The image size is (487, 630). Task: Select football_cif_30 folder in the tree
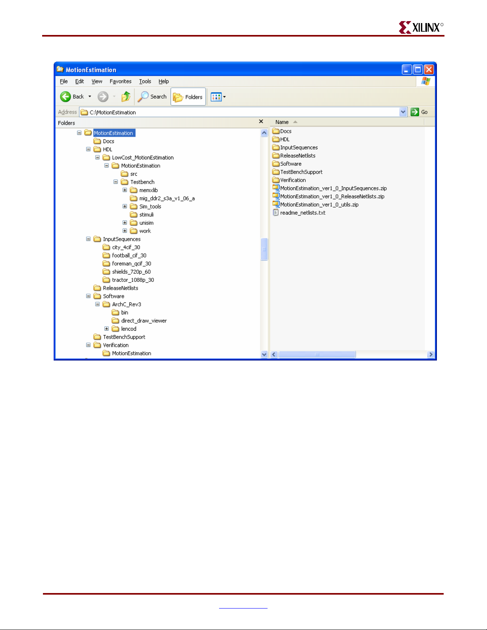tap(125, 256)
